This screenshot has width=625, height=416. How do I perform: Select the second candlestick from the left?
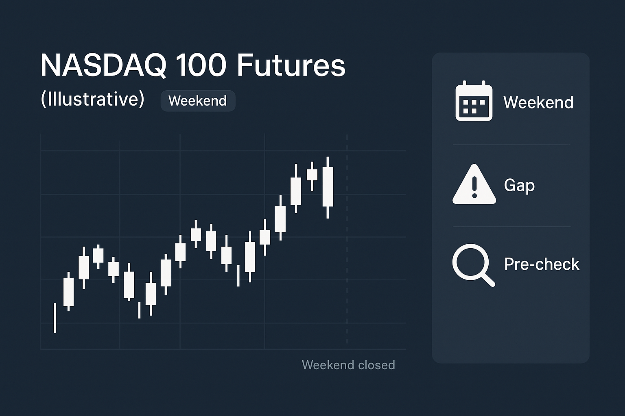(69, 292)
